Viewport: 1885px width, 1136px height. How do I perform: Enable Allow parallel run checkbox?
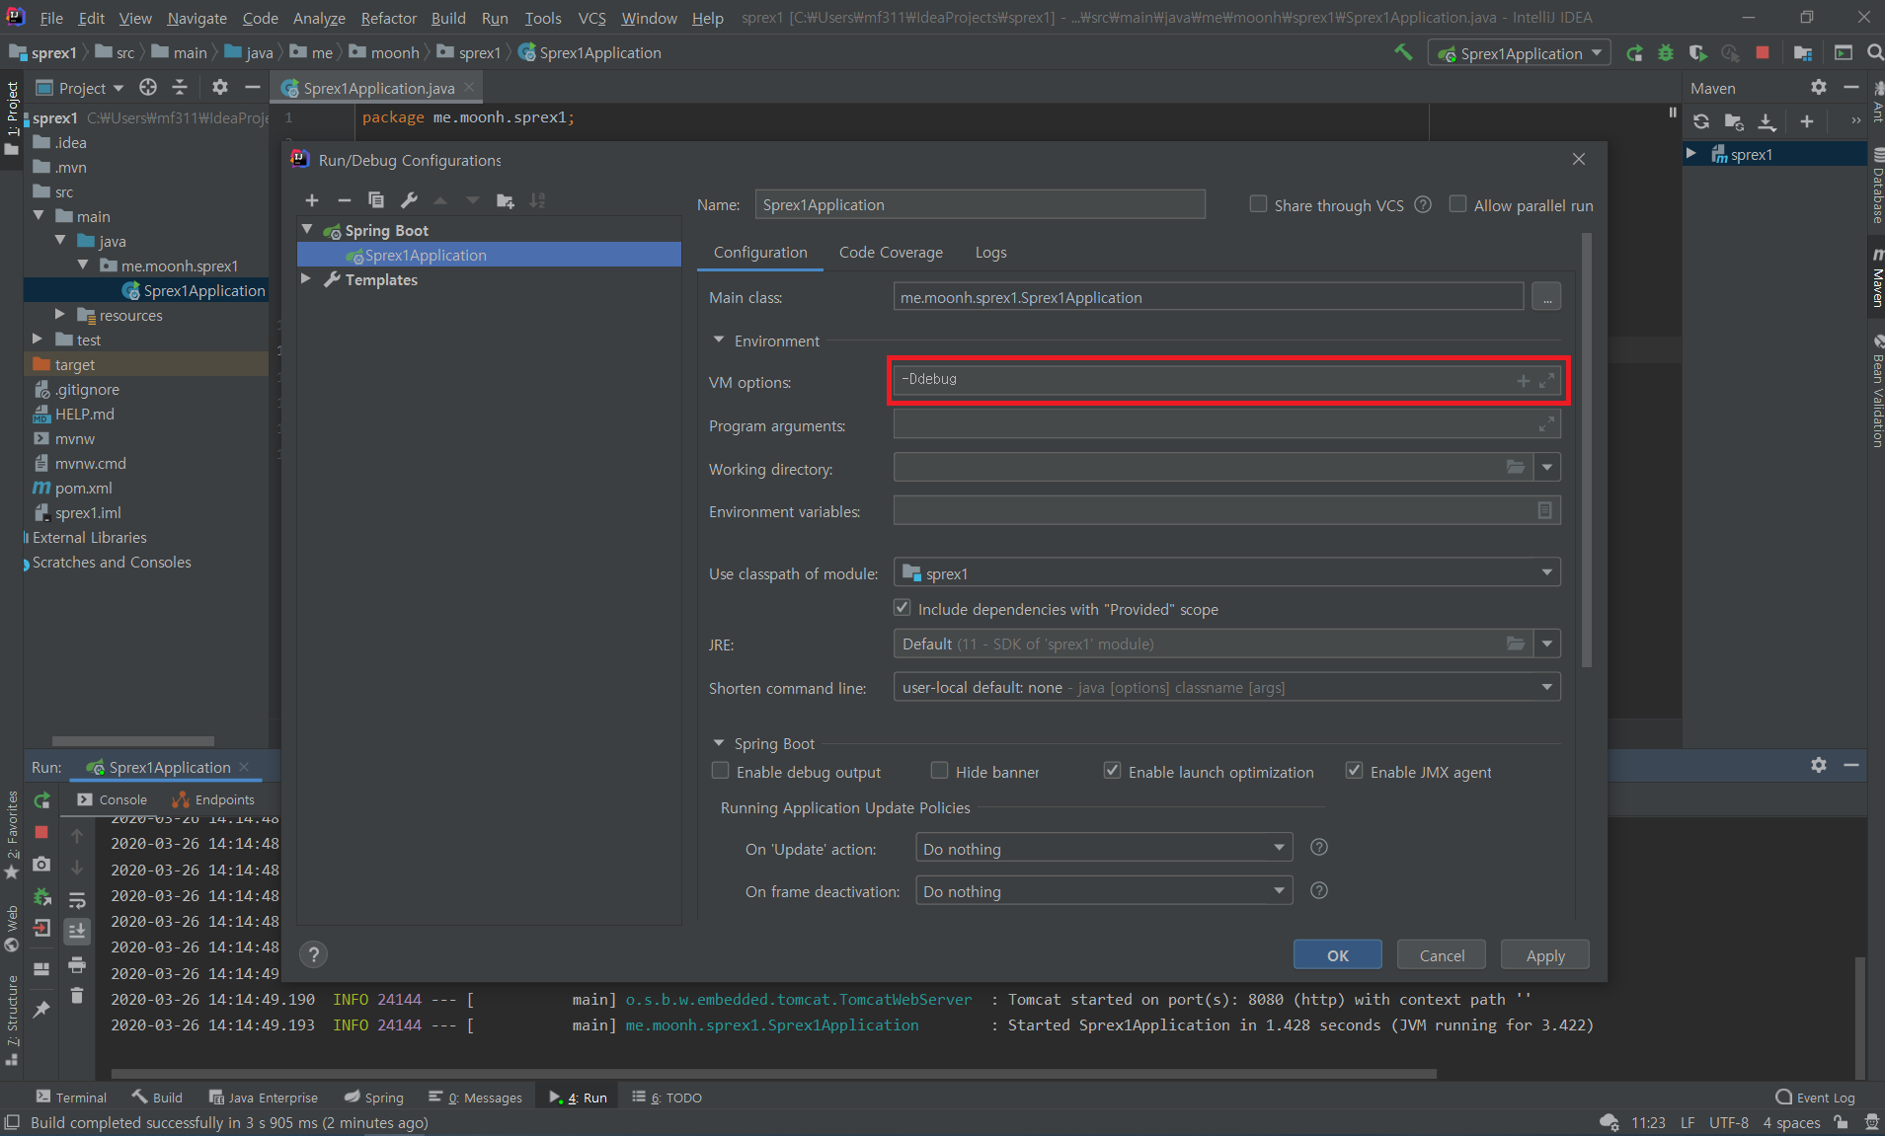point(1457,204)
